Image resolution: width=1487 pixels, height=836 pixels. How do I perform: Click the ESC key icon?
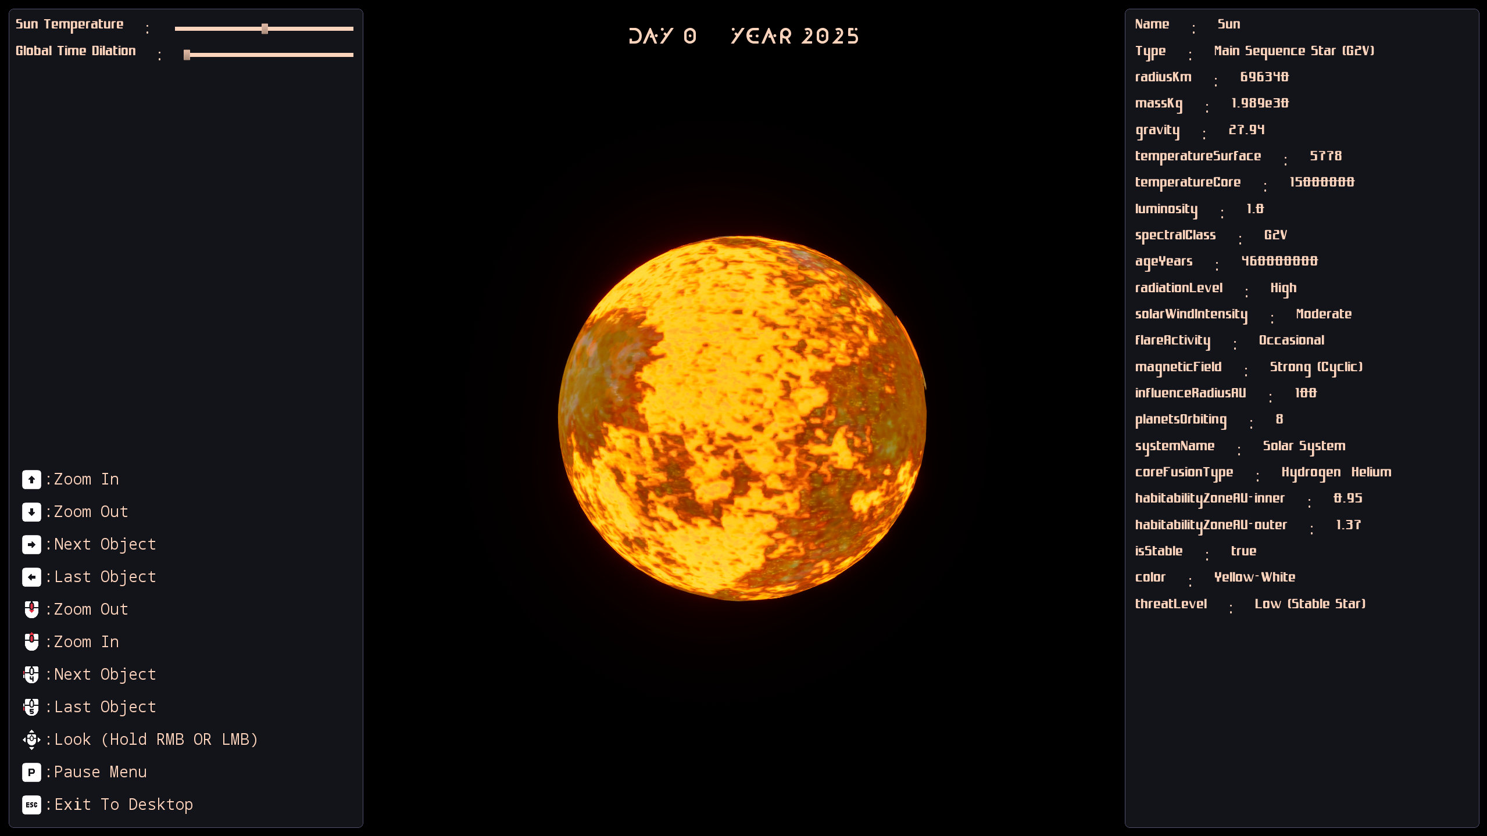31,805
